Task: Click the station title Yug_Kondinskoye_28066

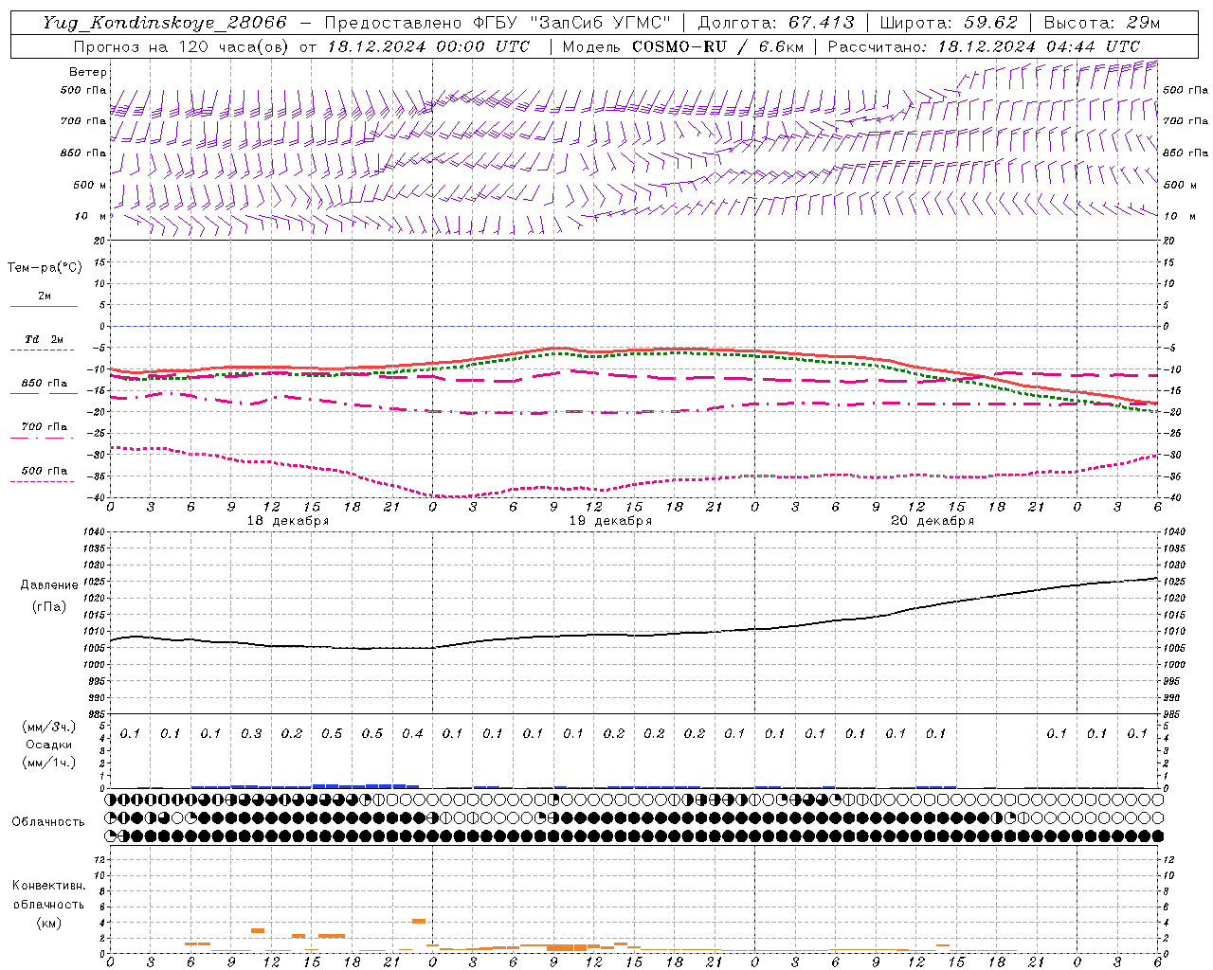Action: (165, 23)
